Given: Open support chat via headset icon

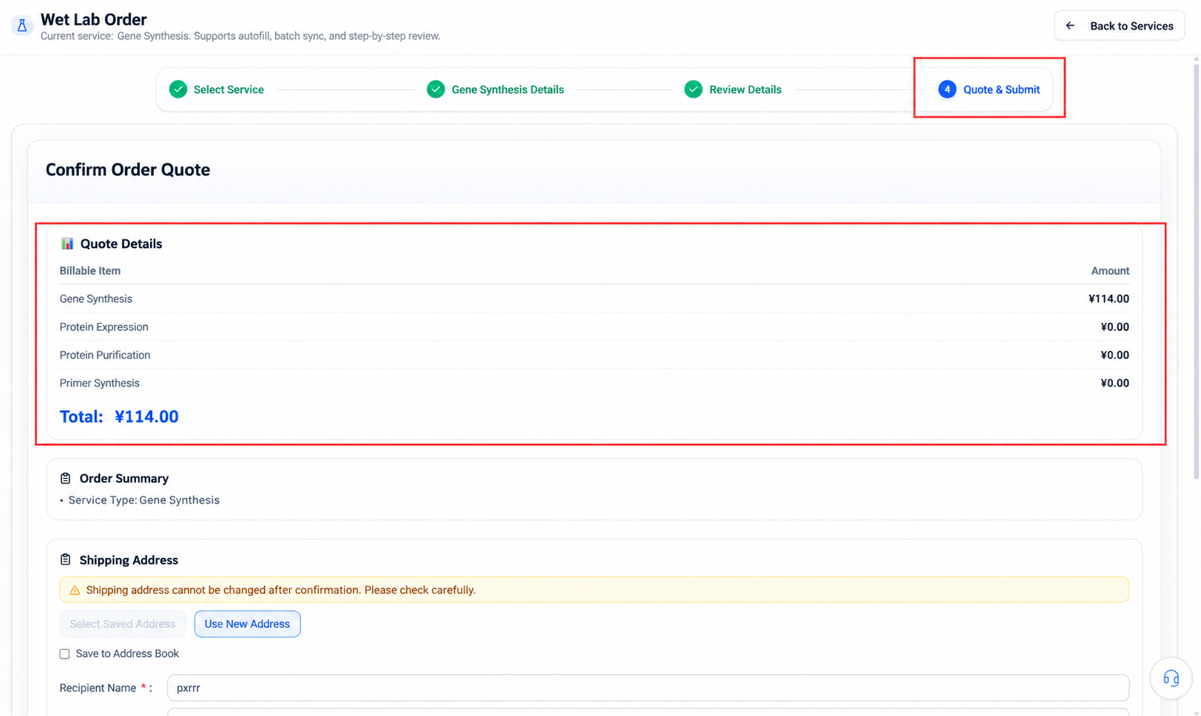Looking at the screenshot, I should pos(1171,678).
